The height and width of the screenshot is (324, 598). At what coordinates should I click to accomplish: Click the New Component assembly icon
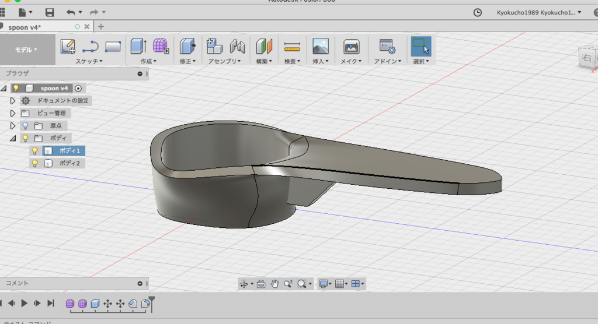214,46
